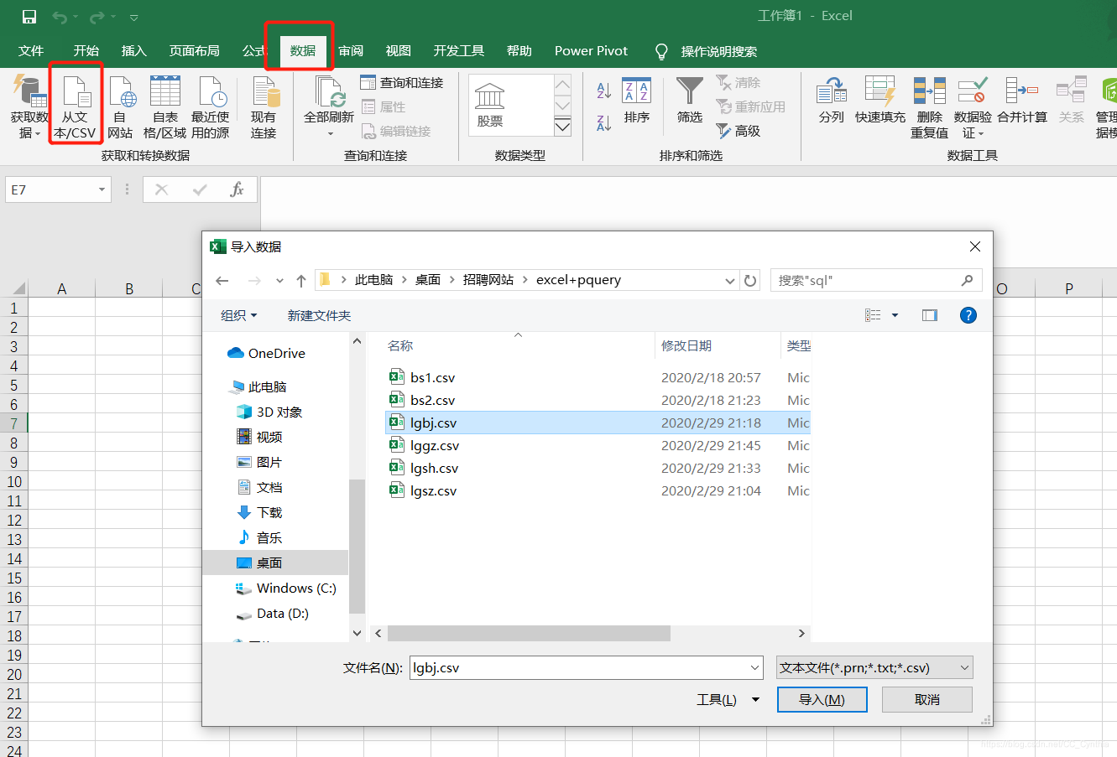This screenshot has width=1117, height=757.
Task: Toggle the 筛选 filter funnel
Action: [690, 101]
